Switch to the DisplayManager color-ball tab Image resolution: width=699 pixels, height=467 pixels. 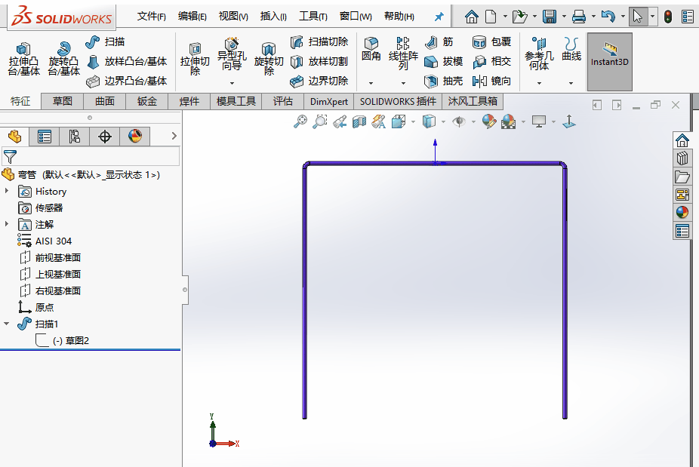[135, 137]
